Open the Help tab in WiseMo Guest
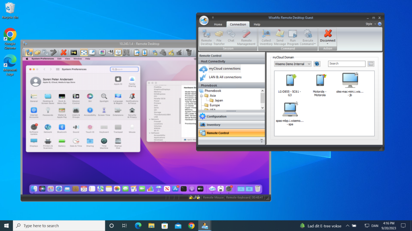 pos(257,24)
